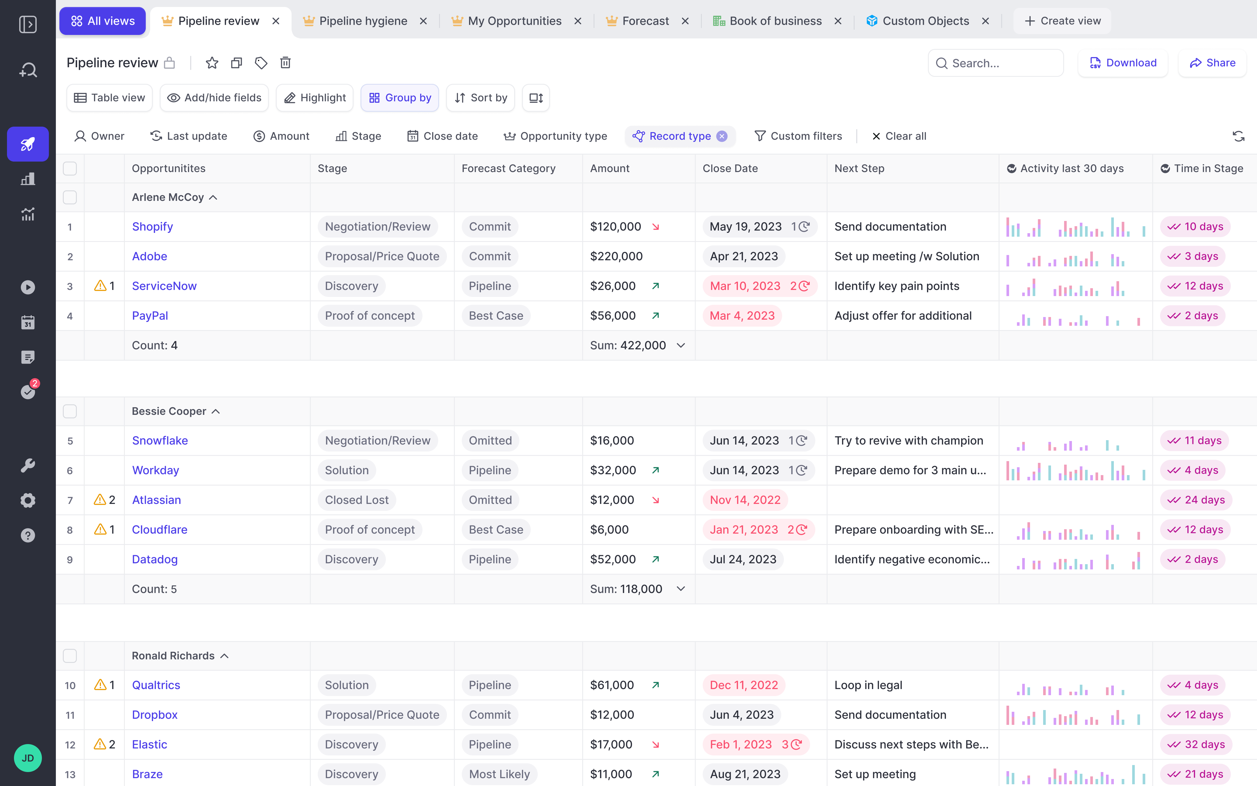Open the Owner filter
Screen dimensions: 1257x786
click(99, 136)
